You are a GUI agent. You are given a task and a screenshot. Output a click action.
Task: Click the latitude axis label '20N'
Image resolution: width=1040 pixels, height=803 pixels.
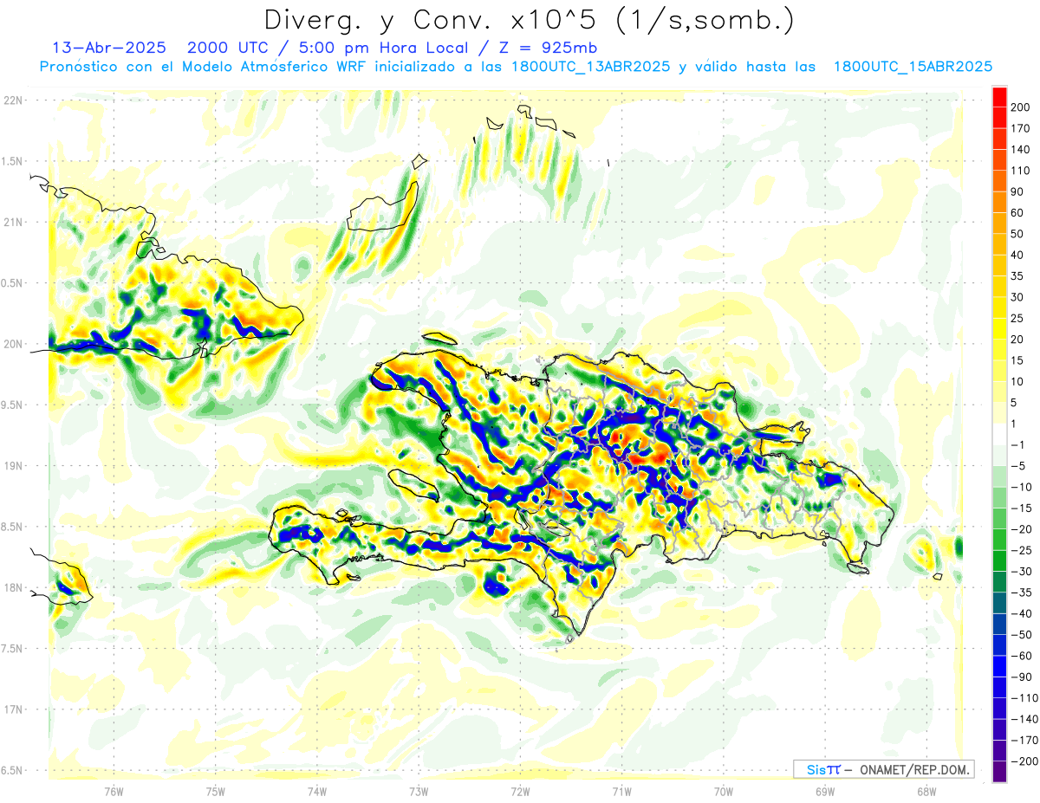coord(15,344)
